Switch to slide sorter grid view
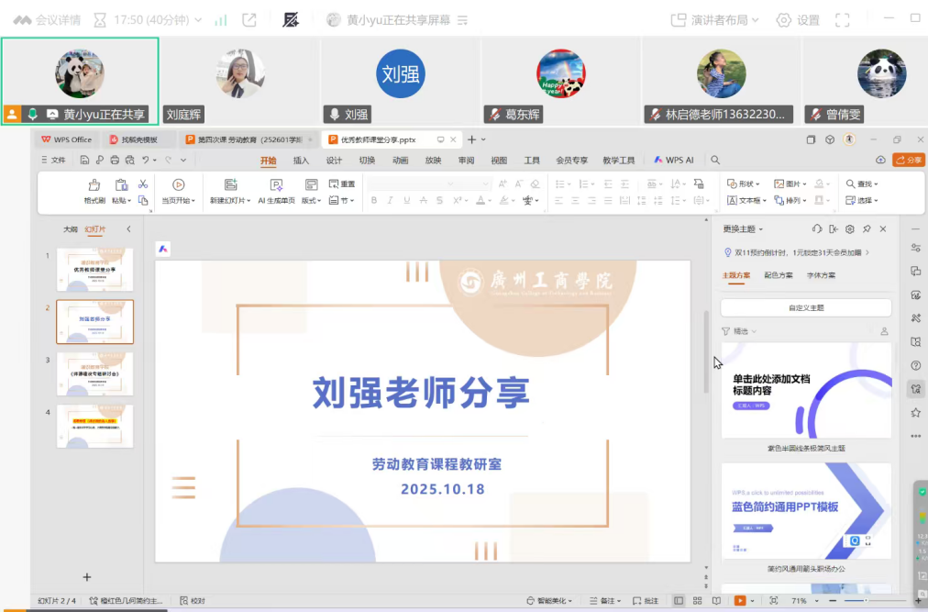 click(698, 601)
